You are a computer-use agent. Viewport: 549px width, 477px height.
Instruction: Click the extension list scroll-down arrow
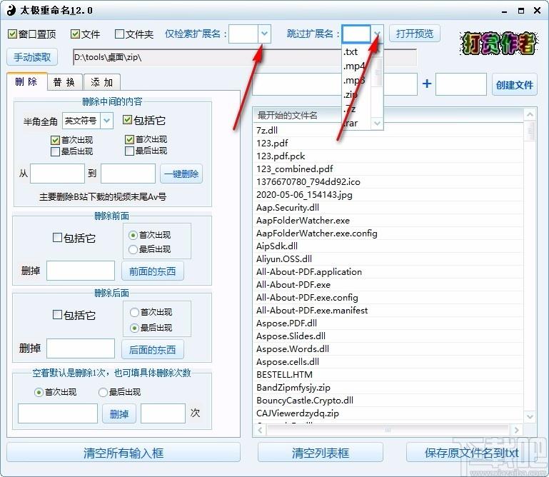point(377,124)
